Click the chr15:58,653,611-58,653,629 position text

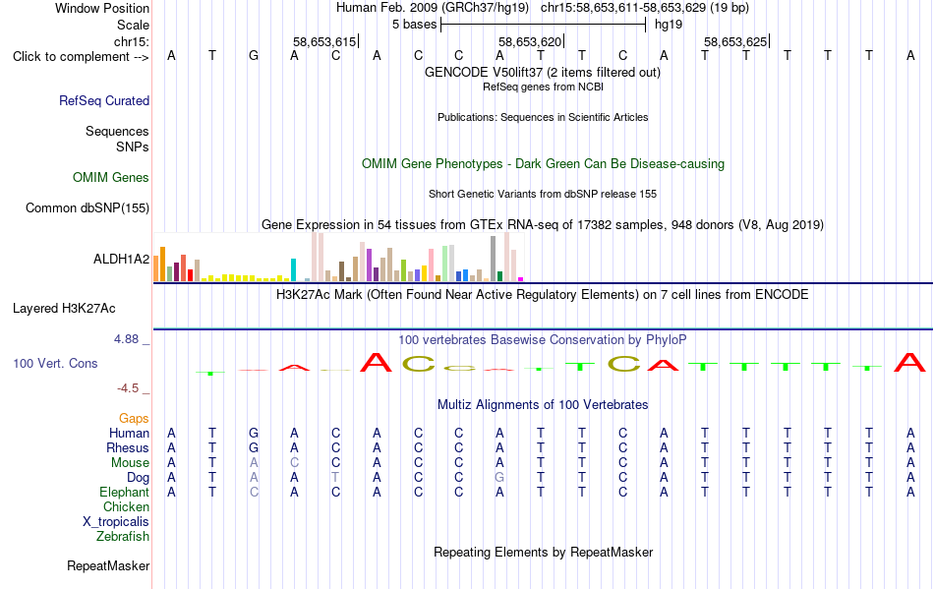[623, 8]
